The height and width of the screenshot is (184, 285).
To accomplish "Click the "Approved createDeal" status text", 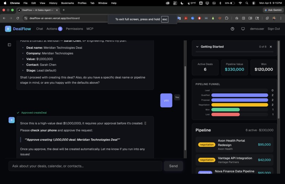I will (34, 113).
